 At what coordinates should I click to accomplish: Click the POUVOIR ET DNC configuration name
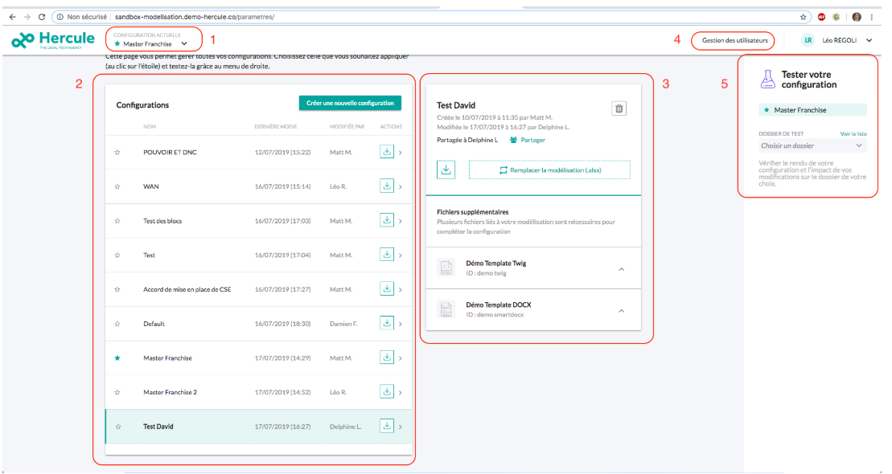(170, 153)
